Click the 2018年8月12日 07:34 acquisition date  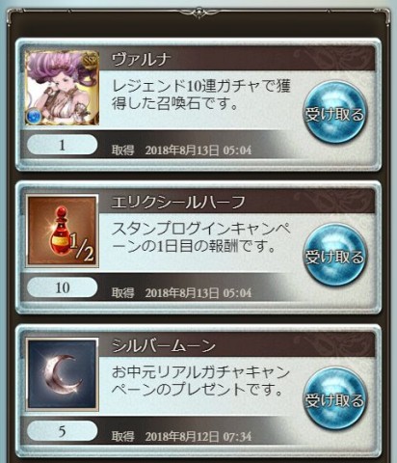(x=198, y=437)
